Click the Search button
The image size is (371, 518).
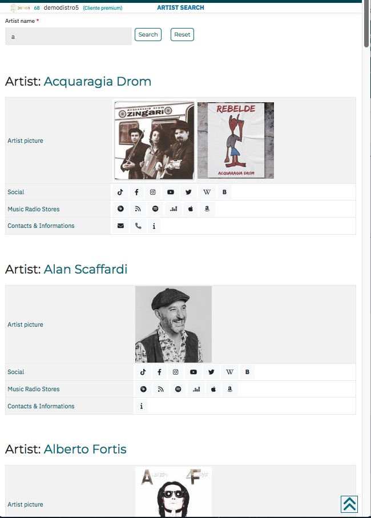[x=148, y=34]
